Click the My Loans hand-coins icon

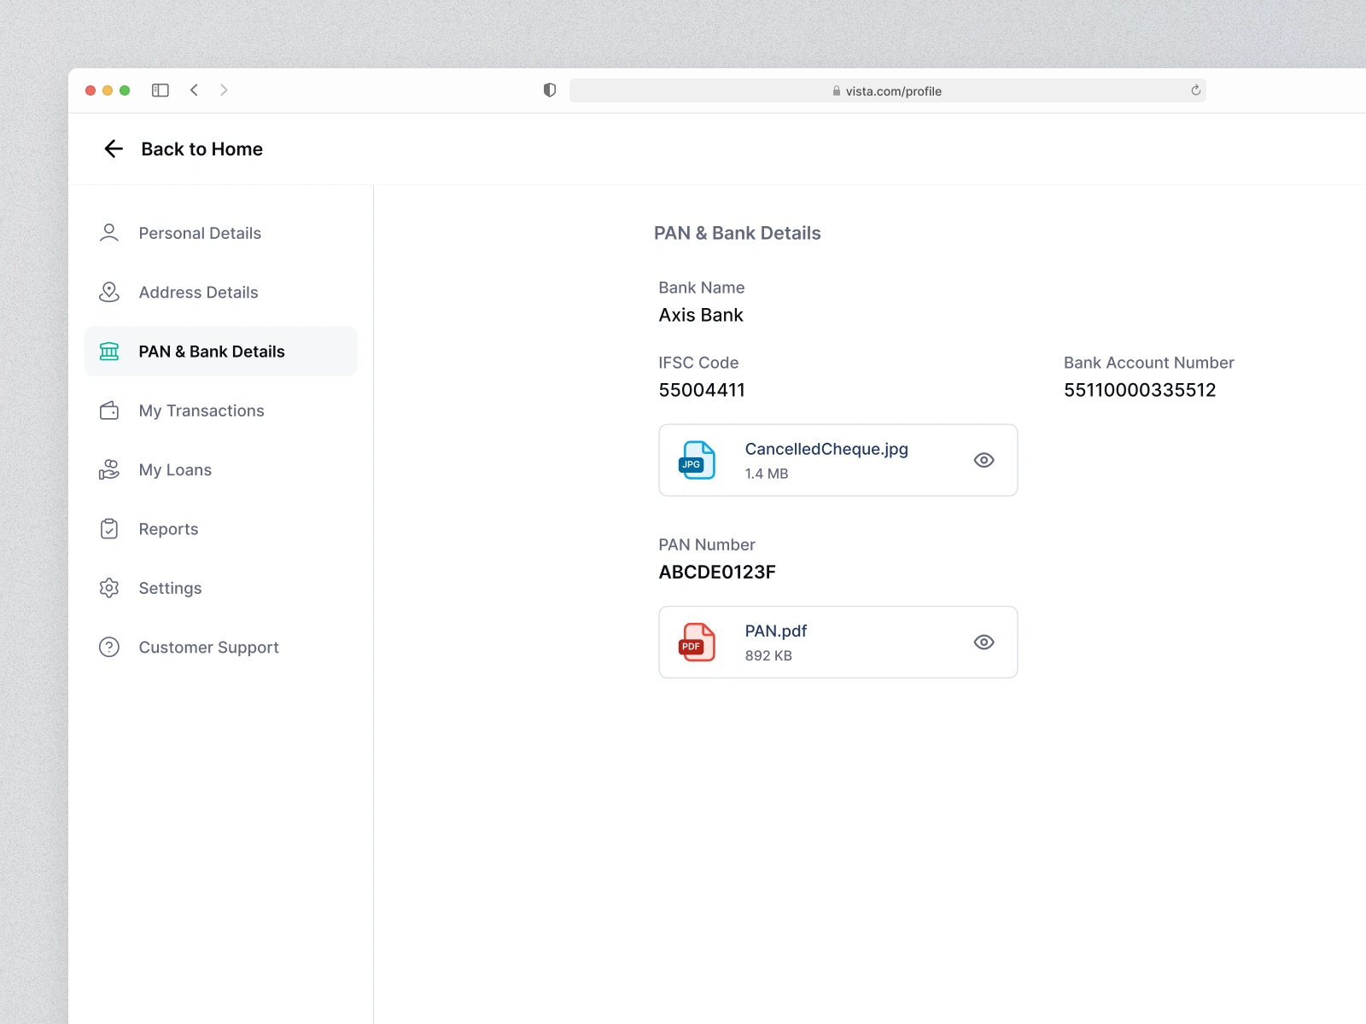pyautogui.click(x=109, y=469)
